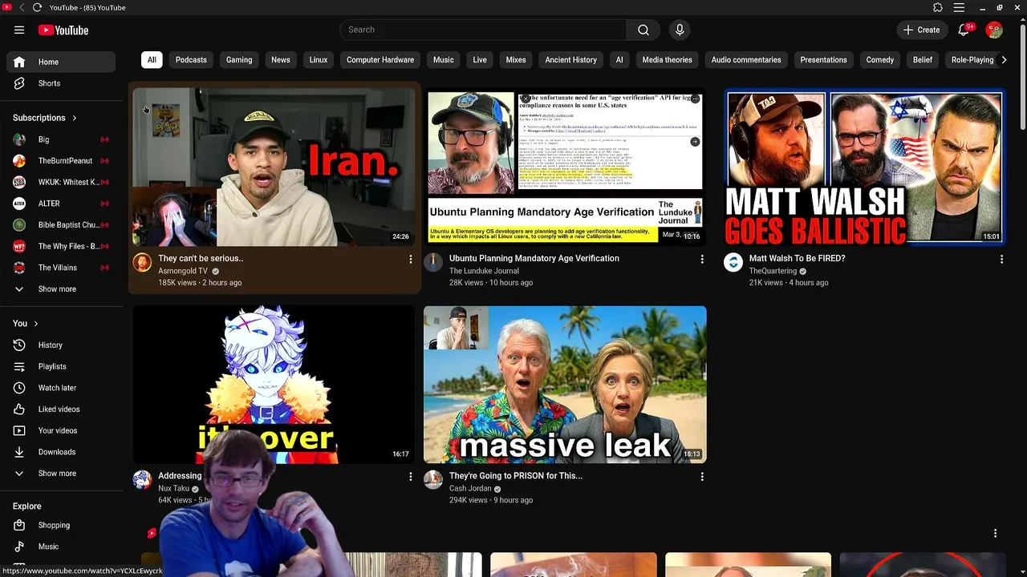Open Asmongold TV channel link
Viewport: 1027px width, 577px height.
(x=183, y=271)
